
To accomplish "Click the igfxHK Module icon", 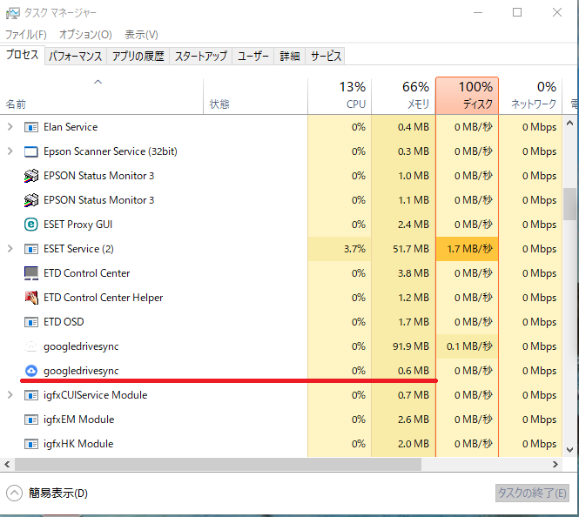I will tap(31, 444).
